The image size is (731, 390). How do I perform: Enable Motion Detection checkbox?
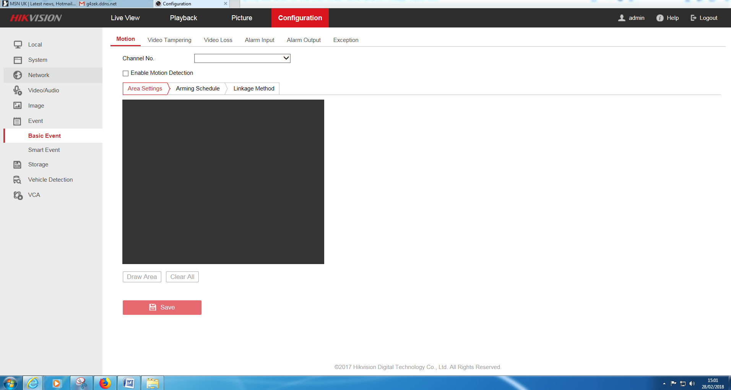(x=125, y=73)
